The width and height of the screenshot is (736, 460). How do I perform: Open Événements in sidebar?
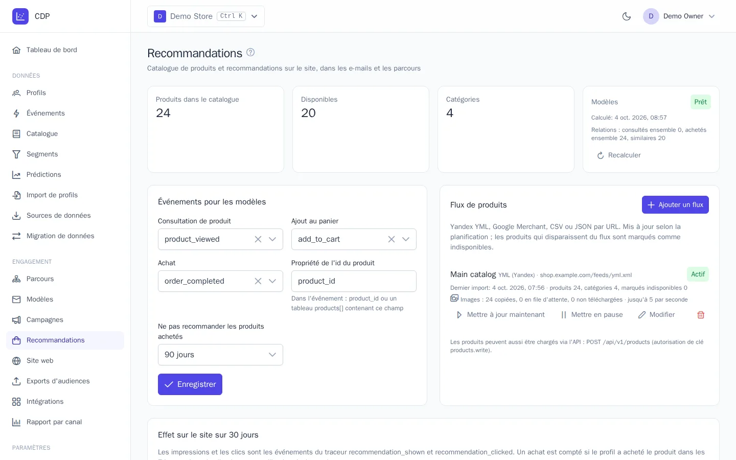(x=65, y=113)
